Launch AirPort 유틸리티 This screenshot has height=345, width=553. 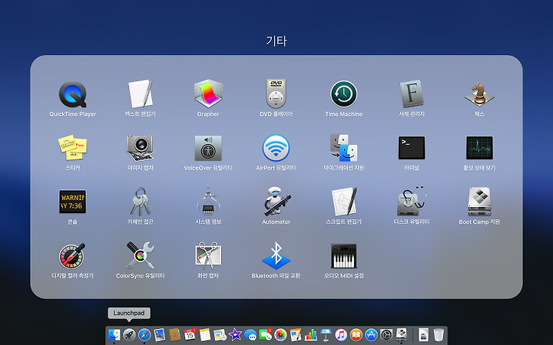(276, 148)
